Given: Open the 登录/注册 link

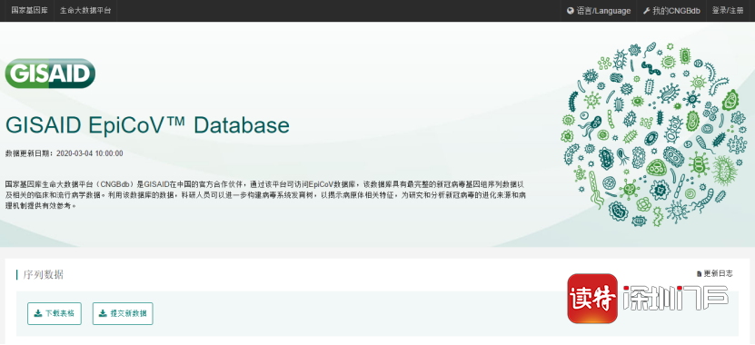Looking at the screenshot, I should pos(728,11).
